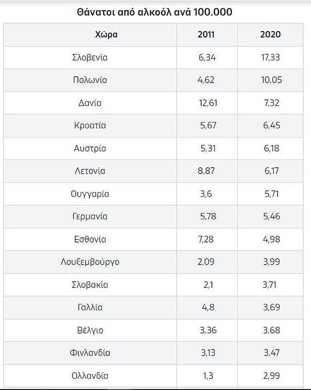311x390 pixels.
Task: Click Φινλανδία's 2020 value 3,47
Action: [271, 353]
